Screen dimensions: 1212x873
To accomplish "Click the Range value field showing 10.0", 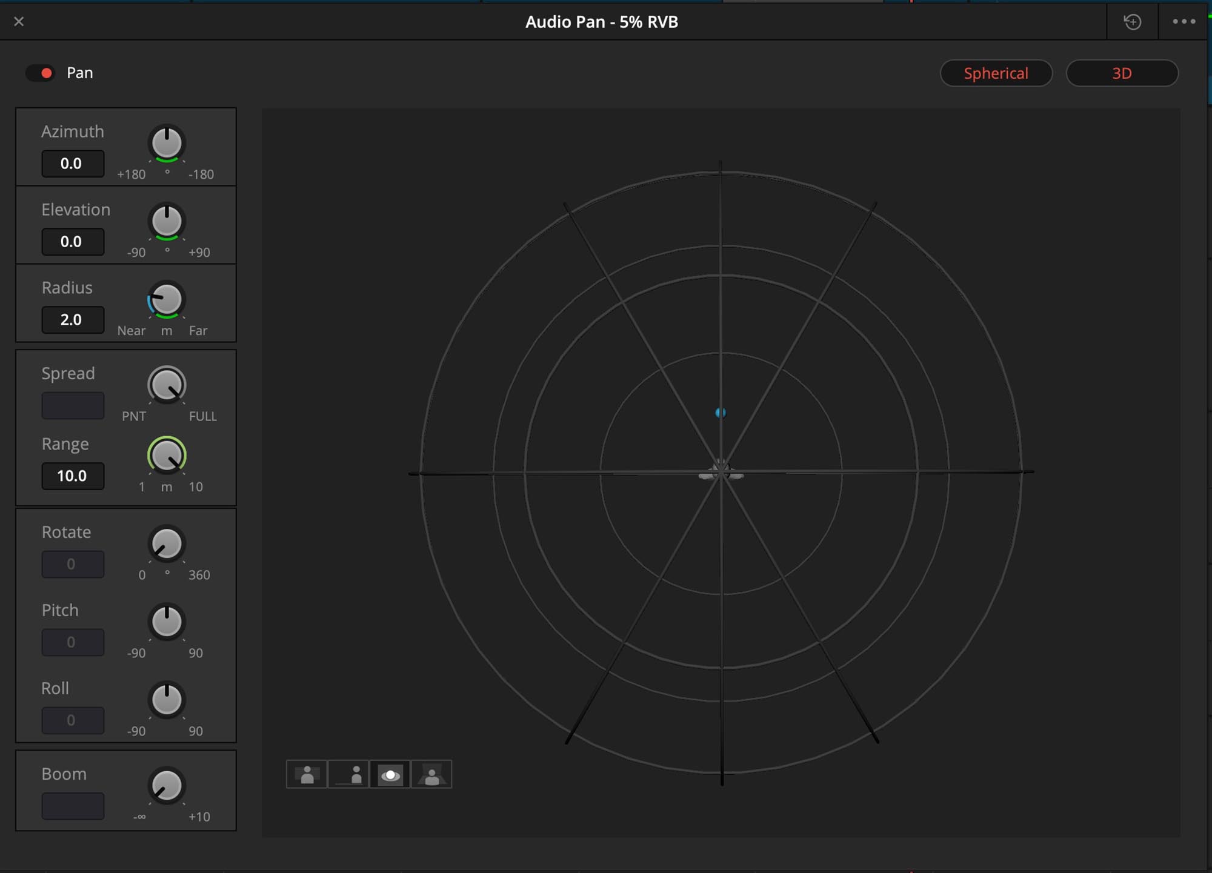I will pyautogui.click(x=73, y=476).
